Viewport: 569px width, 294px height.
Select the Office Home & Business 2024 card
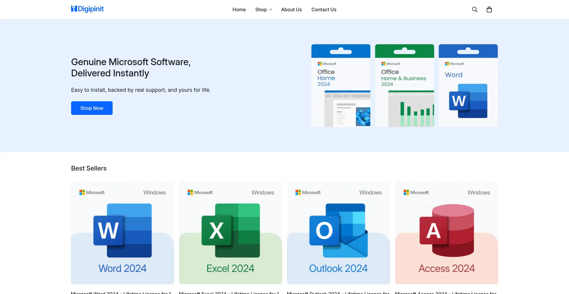pos(405,86)
